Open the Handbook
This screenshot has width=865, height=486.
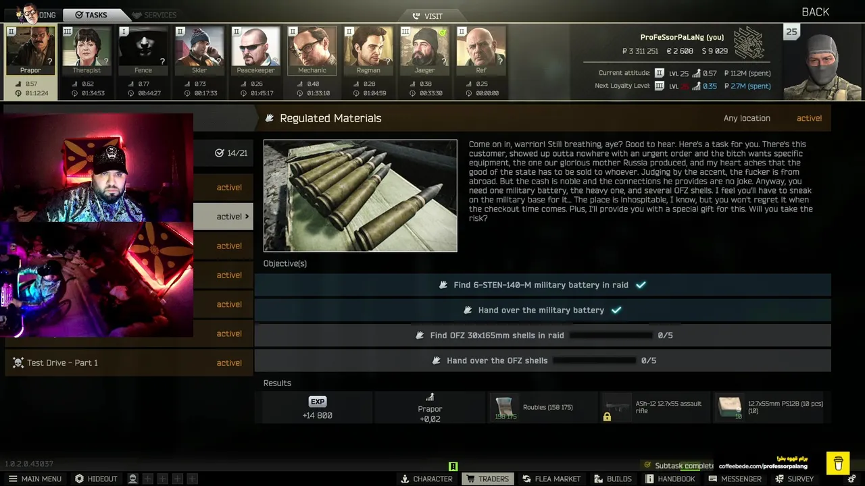coord(670,479)
